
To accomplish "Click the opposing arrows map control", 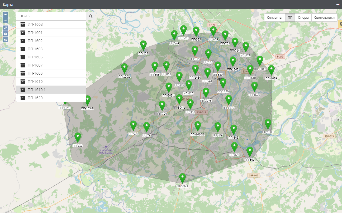I will [x=6, y=40].
